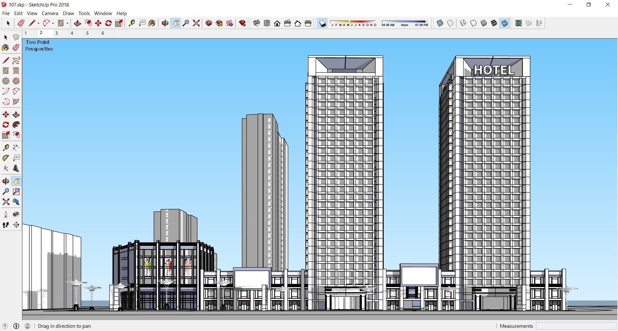Screen dimensions: 618x331
Task: Switch to the Front house view
Action: 277,23
